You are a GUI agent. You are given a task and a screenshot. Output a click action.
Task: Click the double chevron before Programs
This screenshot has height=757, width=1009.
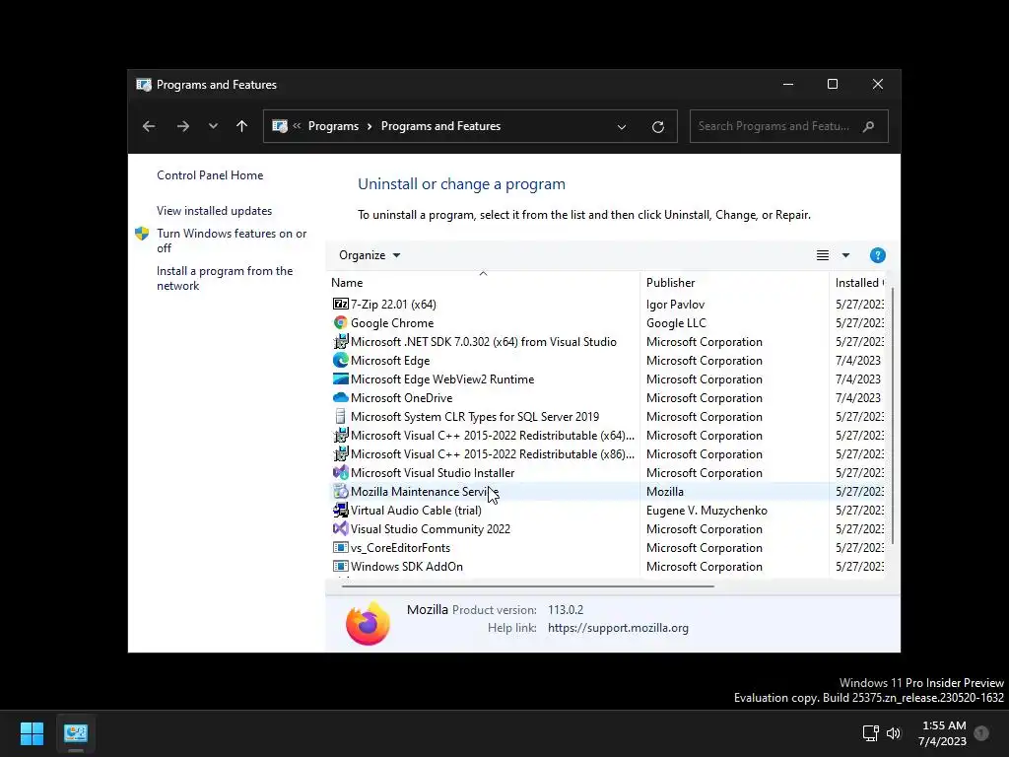click(297, 126)
